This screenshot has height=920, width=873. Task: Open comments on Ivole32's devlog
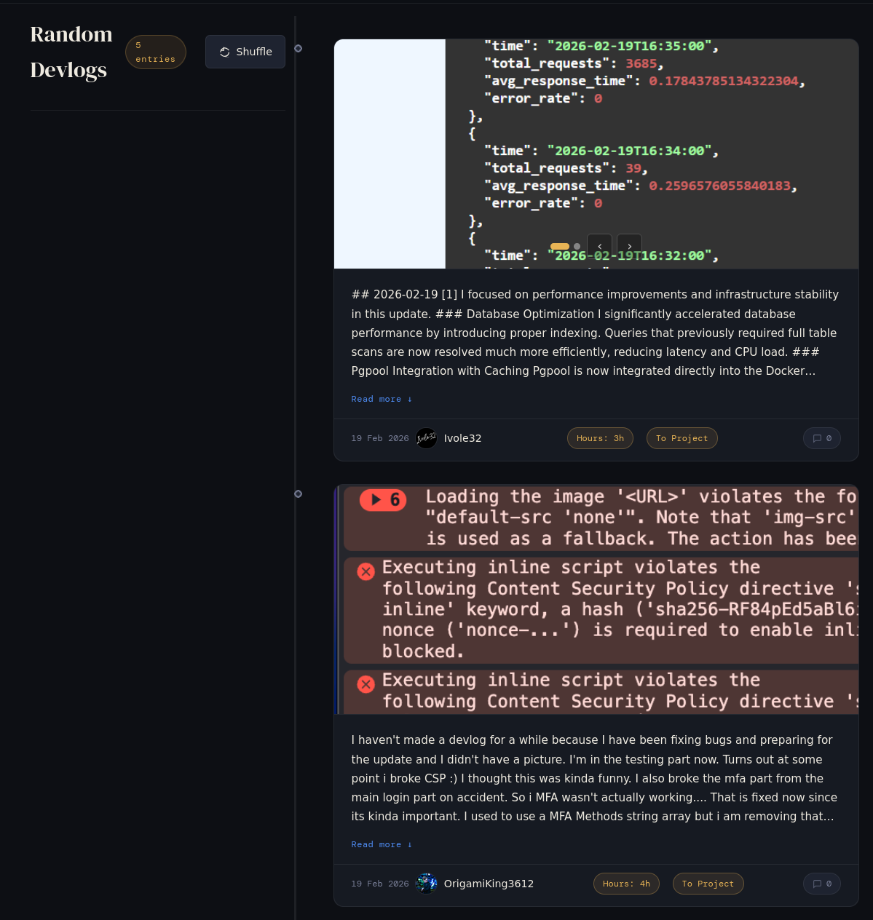[x=821, y=438]
